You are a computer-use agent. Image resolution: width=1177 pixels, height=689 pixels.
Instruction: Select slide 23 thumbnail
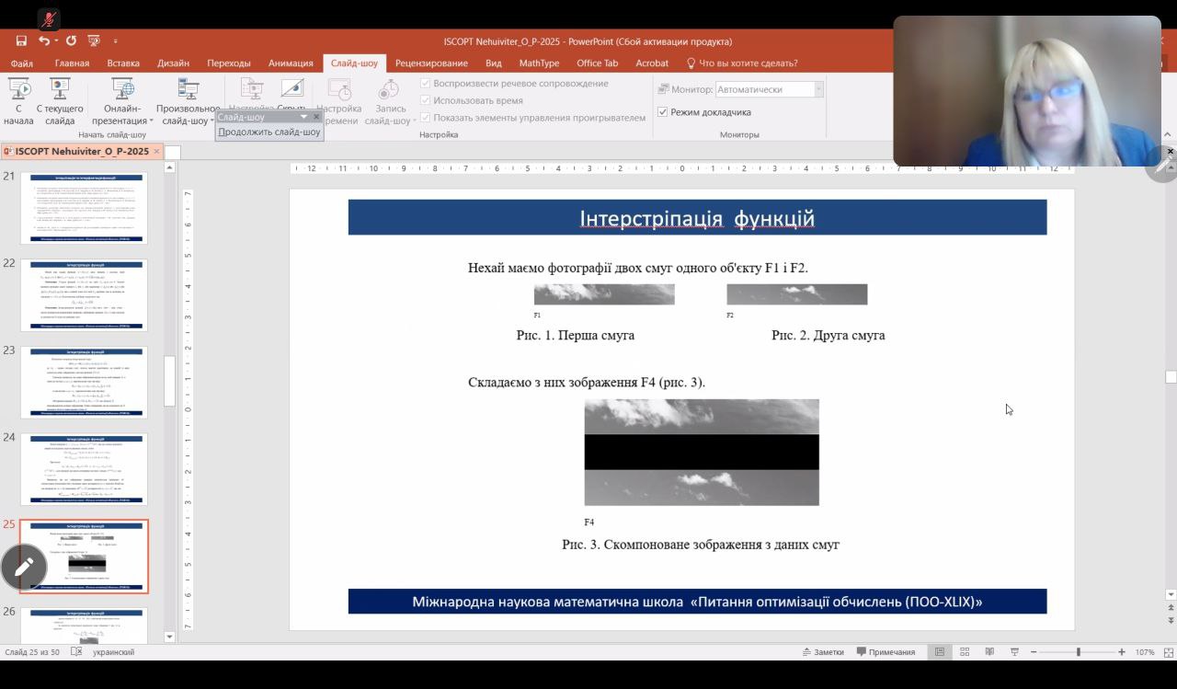84,383
